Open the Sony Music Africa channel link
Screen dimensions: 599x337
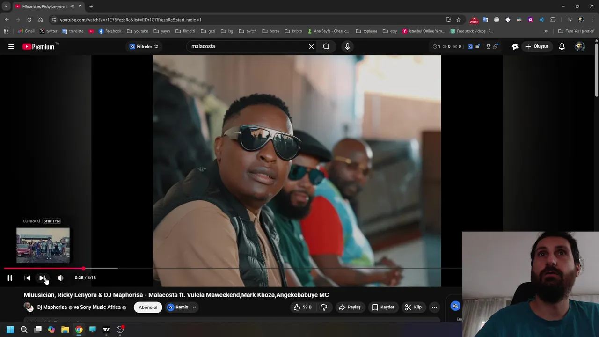click(100, 308)
